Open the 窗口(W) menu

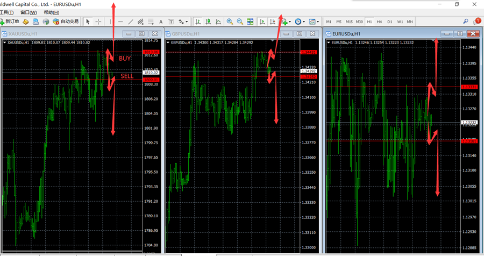tap(29, 12)
